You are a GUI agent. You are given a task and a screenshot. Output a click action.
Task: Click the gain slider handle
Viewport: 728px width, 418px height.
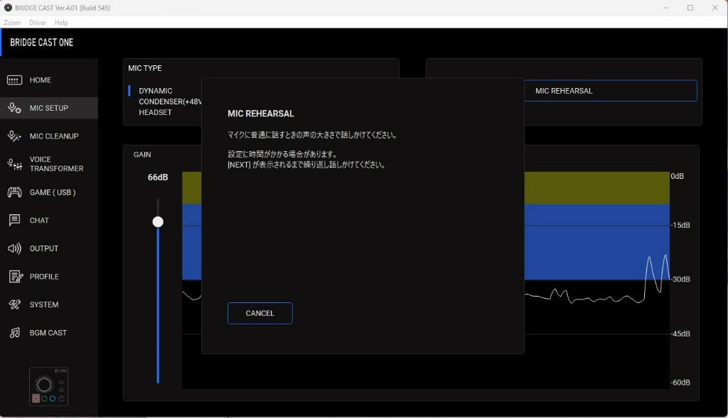tap(158, 222)
